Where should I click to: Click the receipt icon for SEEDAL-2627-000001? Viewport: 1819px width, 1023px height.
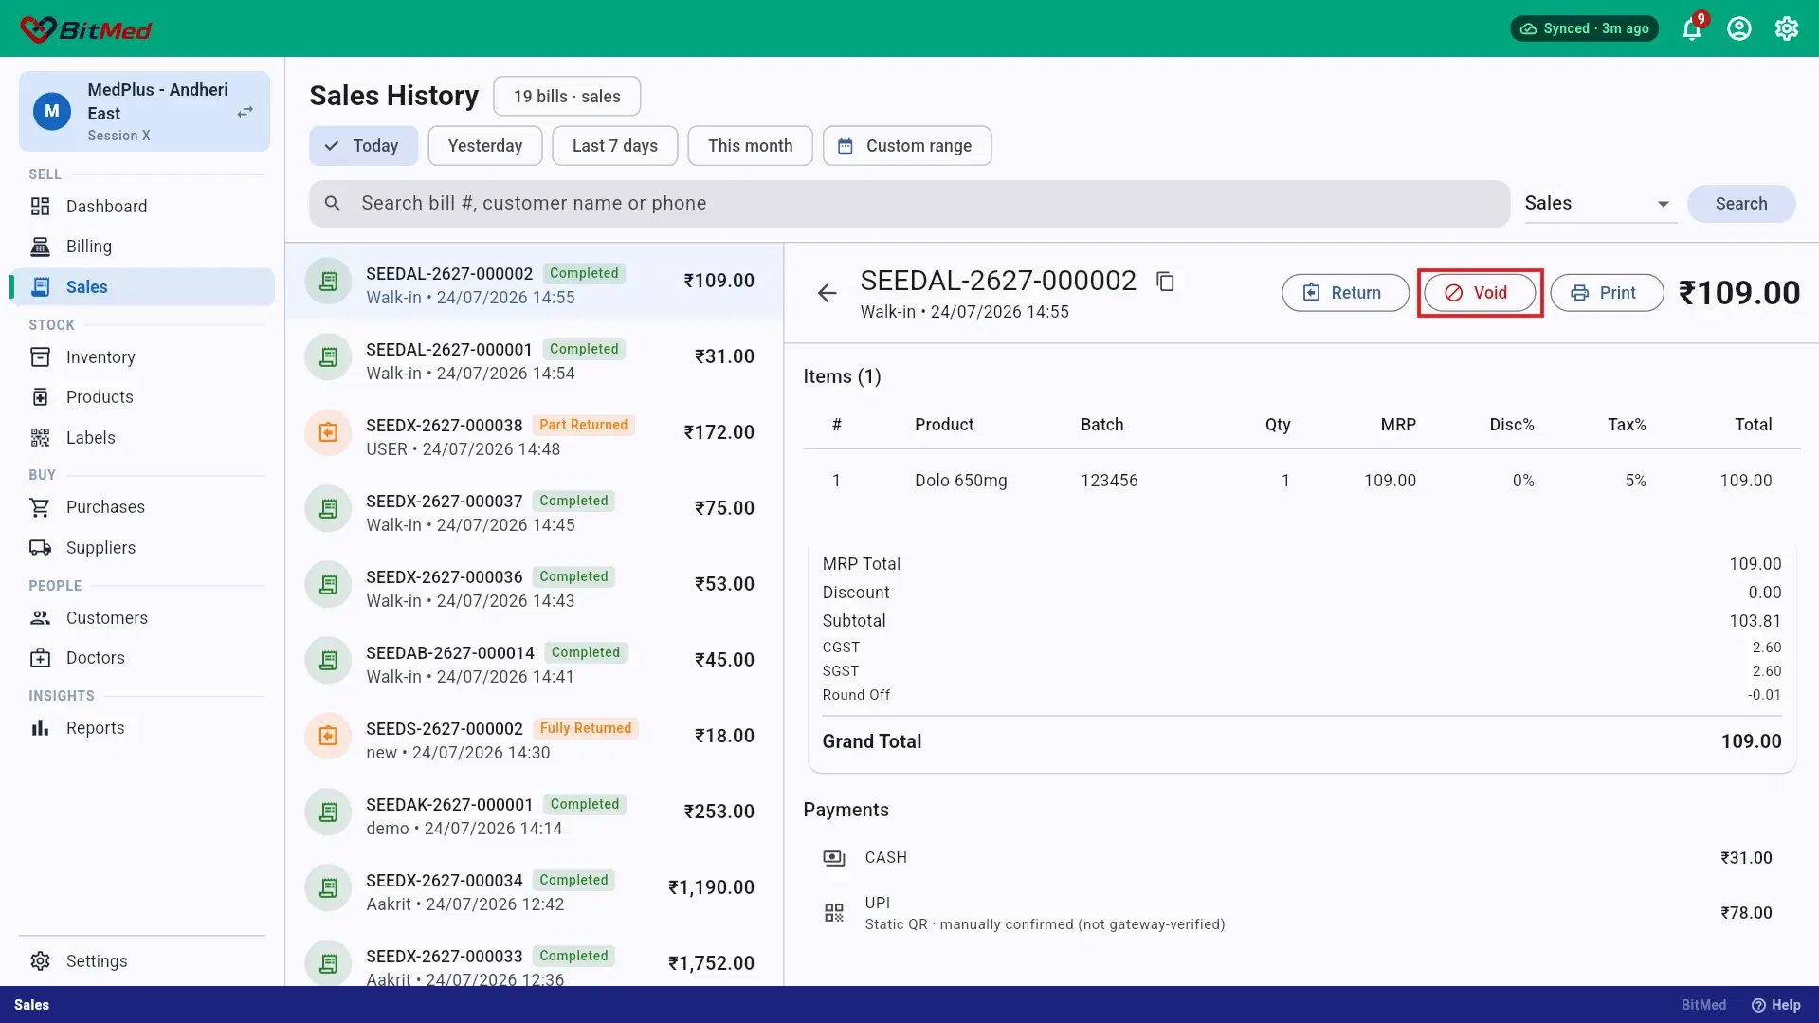coord(328,357)
